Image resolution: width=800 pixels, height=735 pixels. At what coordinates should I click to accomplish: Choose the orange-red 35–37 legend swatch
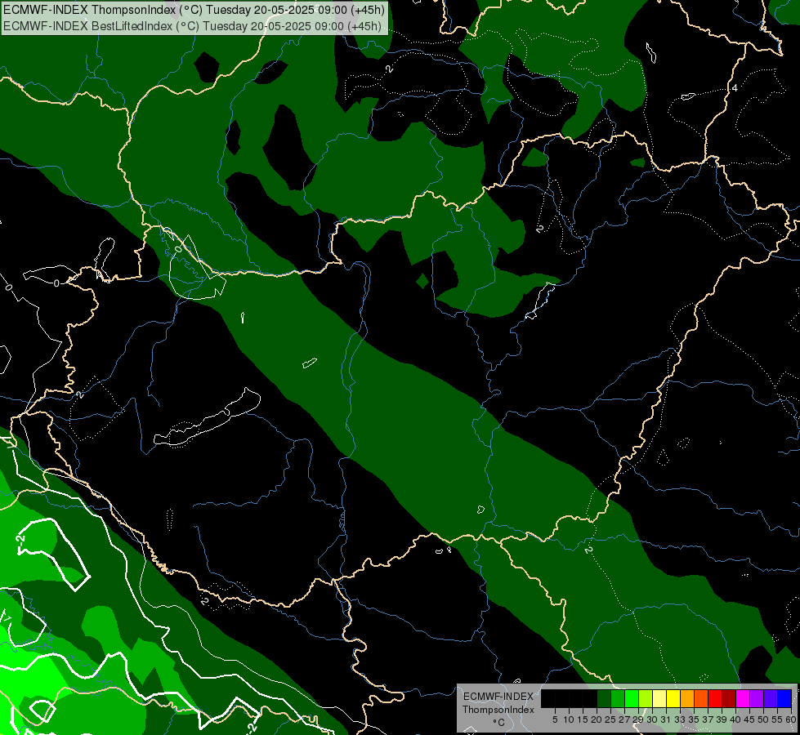pos(701,698)
